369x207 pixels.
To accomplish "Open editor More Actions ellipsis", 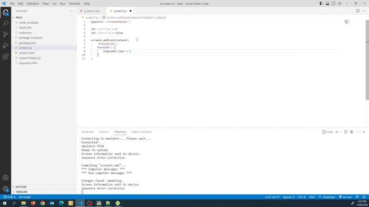I will point(364,11).
